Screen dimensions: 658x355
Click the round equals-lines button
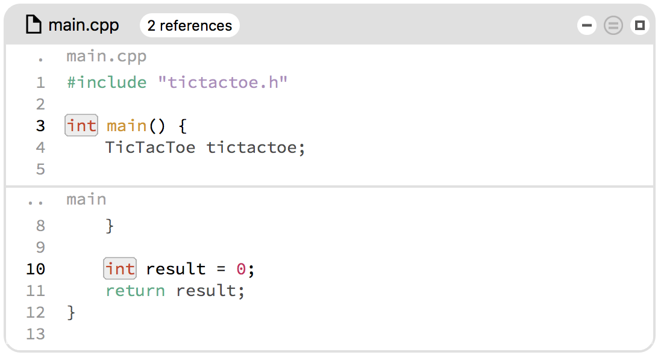pyautogui.click(x=613, y=25)
